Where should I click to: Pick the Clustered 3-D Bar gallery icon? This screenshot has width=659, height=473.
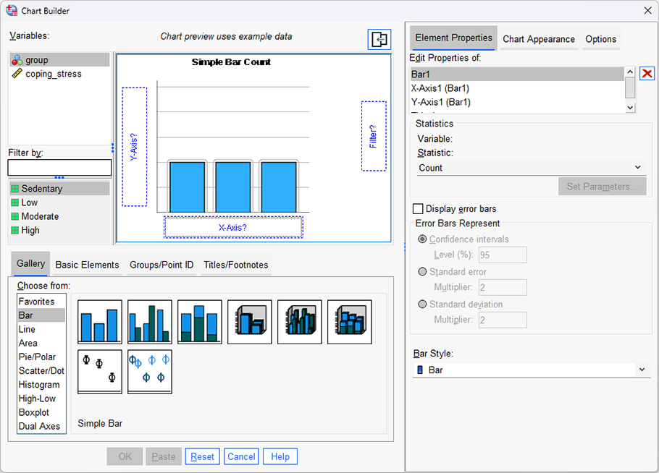[x=299, y=321]
